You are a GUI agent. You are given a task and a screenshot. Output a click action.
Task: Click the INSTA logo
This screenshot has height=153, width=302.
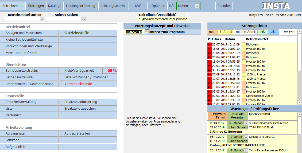[x=276, y=6]
